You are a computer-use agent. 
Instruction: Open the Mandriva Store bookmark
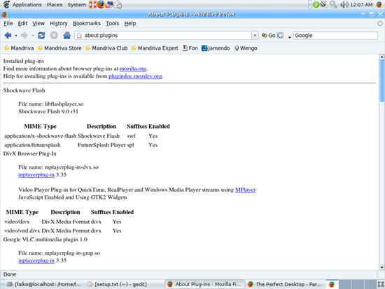pos(59,48)
